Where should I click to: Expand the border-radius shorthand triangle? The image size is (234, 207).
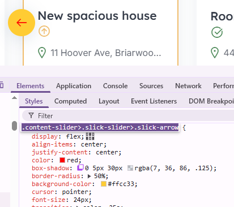point(90,176)
